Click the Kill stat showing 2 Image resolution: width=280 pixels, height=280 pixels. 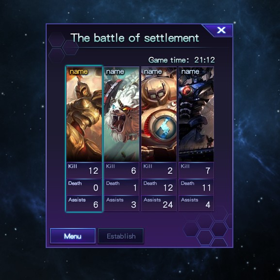[159, 170]
